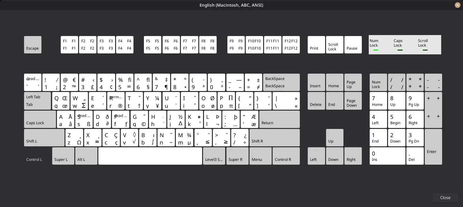Click the Q key with Œ symbol
Image resolution: width=463 pixels, height=207 pixels.
point(61,101)
